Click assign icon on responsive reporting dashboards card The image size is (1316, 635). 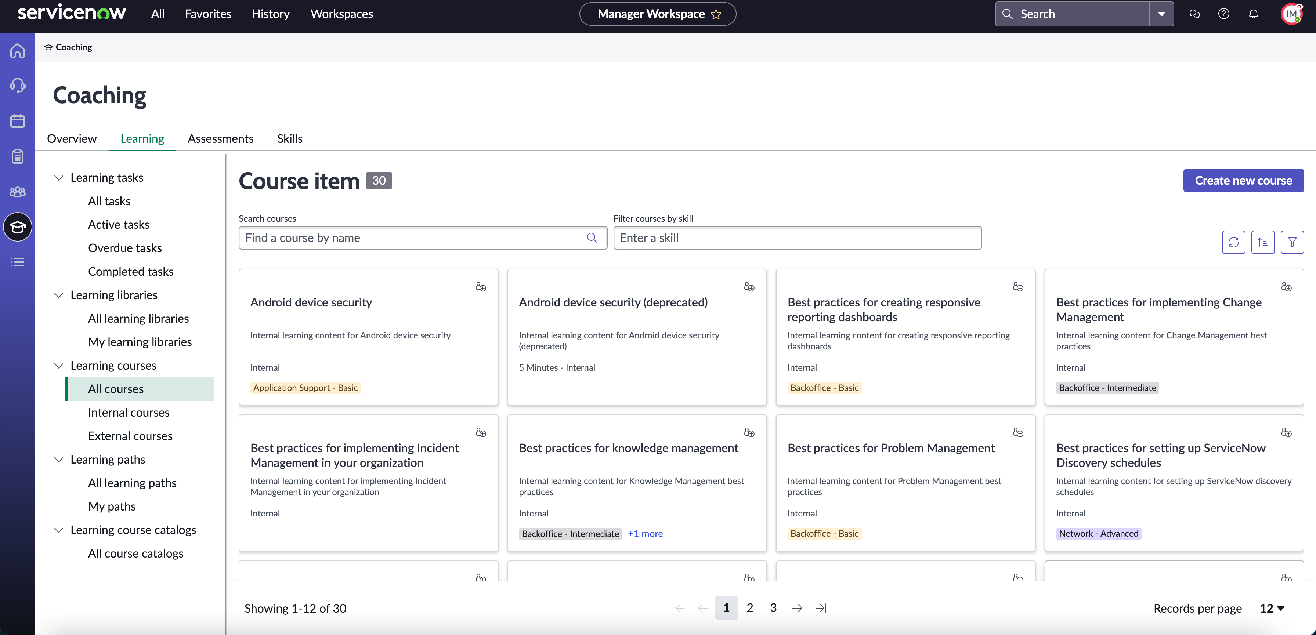tap(1018, 287)
